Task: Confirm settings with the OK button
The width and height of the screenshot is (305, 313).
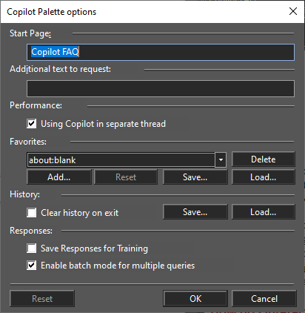Action: coord(195,299)
